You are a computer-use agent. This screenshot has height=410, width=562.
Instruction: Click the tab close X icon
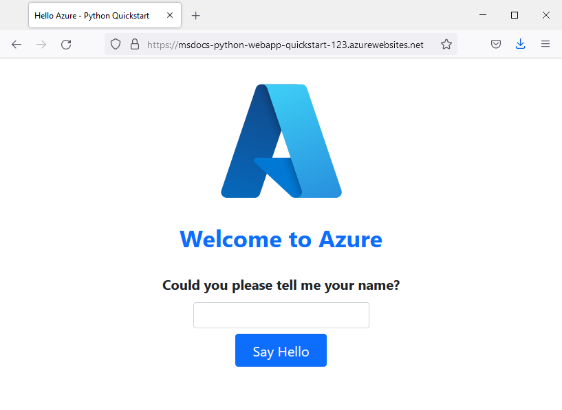tap(169, 14)
